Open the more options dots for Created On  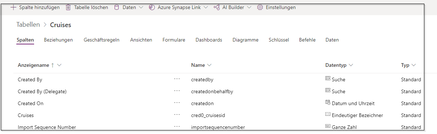click(177, 103)
